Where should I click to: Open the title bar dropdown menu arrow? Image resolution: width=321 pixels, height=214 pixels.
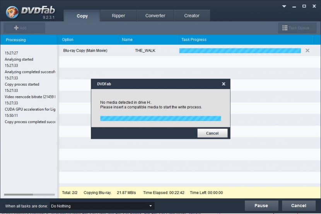pyautogui.click(x=285, y=6)
